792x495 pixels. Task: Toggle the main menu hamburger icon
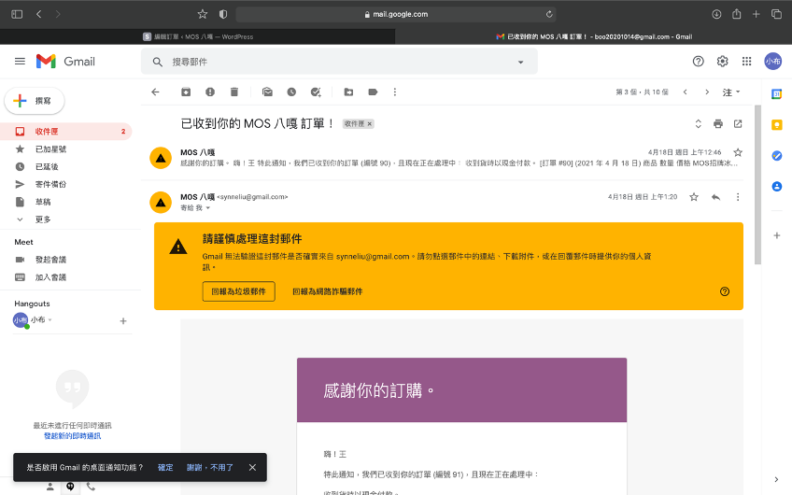point(20,61)
